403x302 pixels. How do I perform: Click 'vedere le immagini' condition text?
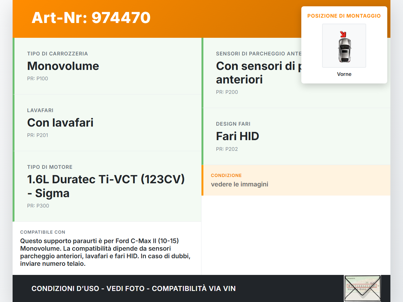tap(240, 184)
